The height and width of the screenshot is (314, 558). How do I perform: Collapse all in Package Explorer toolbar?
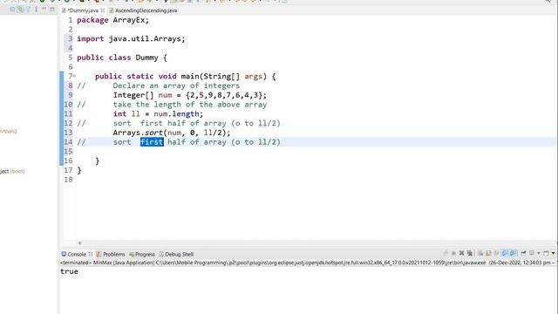[x=12, y=10]
